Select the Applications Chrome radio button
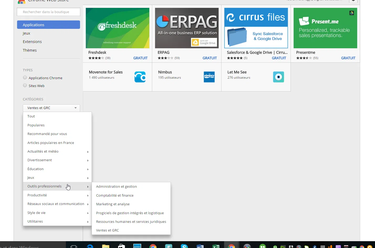 [25, 78]
